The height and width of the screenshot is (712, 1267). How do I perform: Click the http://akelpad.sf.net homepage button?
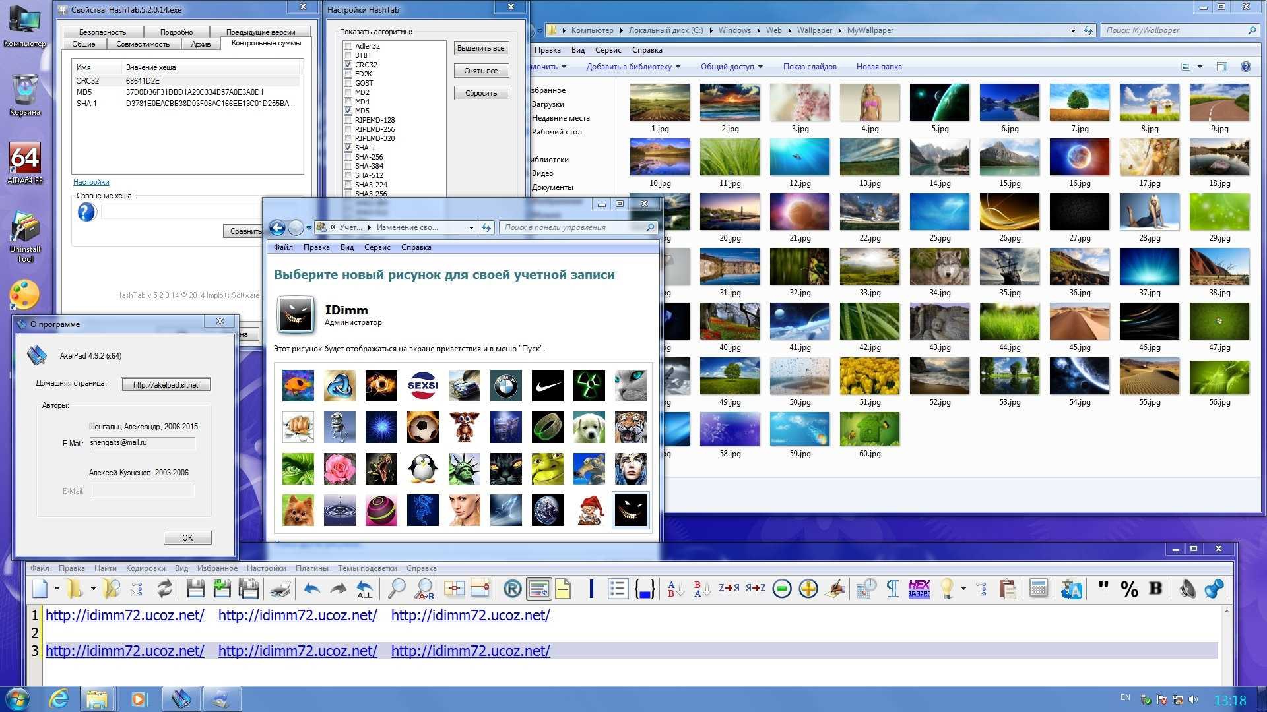pyautogui.click(x=166, y=385)
